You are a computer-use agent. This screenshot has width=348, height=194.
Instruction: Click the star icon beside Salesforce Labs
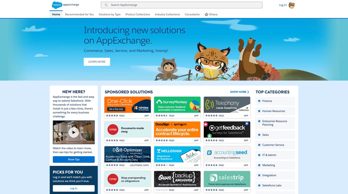[x=259, y=185]
